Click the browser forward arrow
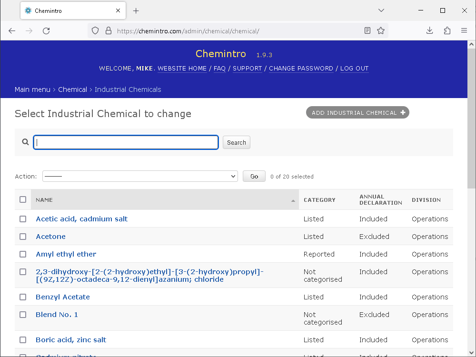Image resolution: width=476 pixels, height=357 pixels. click(x=29, y=30)
